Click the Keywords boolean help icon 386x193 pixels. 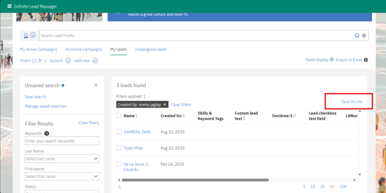[47, 133]
